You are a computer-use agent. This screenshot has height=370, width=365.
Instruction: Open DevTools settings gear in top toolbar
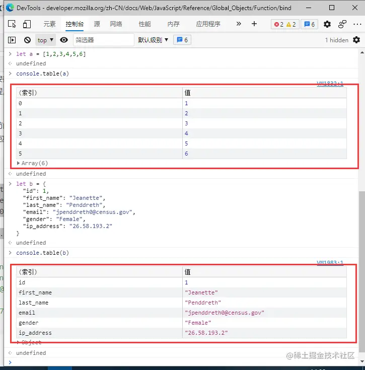(327, 24)
